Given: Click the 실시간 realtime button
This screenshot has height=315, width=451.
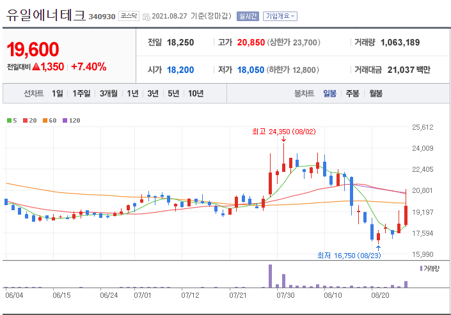Looking at the screenshot, I should [248, 16].
